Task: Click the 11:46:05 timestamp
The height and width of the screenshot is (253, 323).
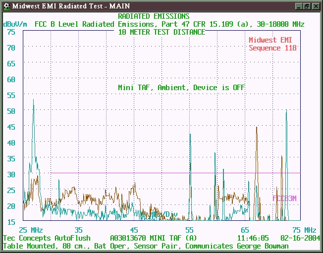Action: (252, 238)
